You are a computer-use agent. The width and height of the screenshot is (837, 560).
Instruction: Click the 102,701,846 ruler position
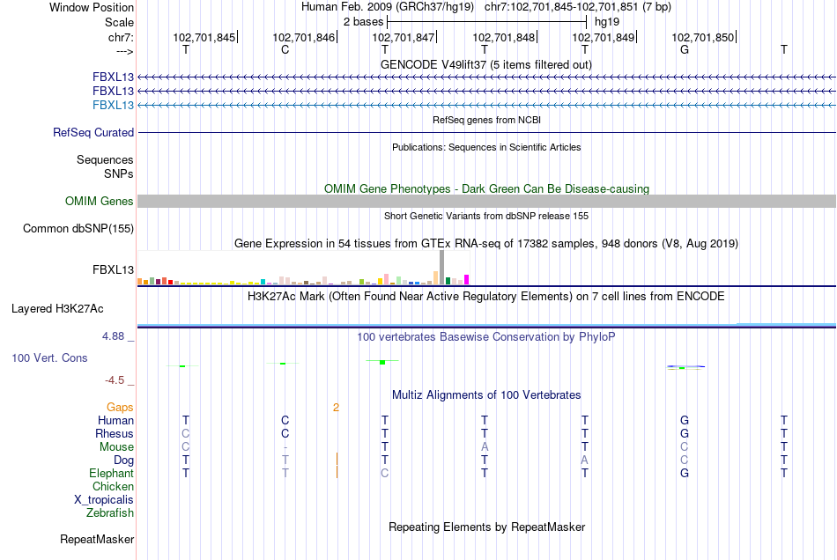(304, 37)
